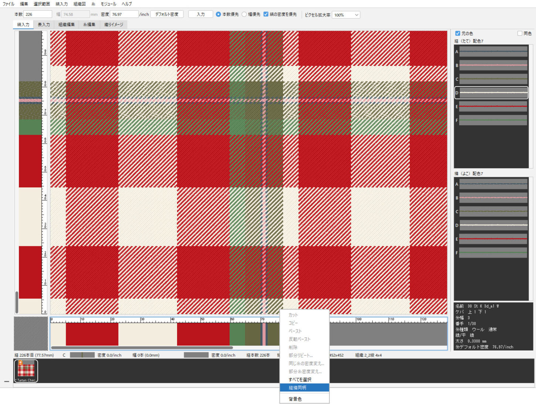The width and height of the screenshot is (536, 404).
Task: Click the 密度 input field showing 76.97
Action: coord(124,14)
